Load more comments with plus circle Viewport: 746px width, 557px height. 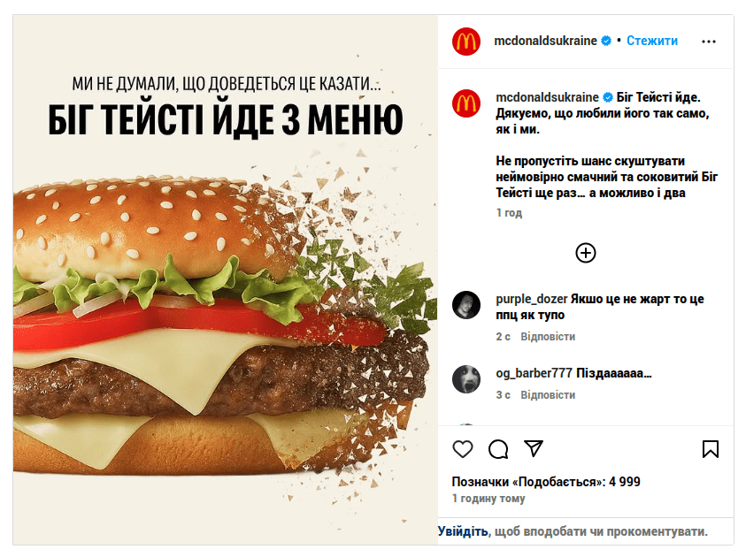[586, 253]
